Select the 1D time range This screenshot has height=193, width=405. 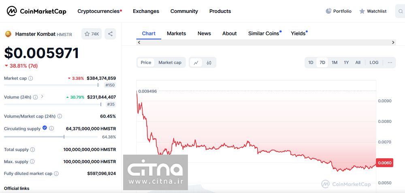[311, 63]
